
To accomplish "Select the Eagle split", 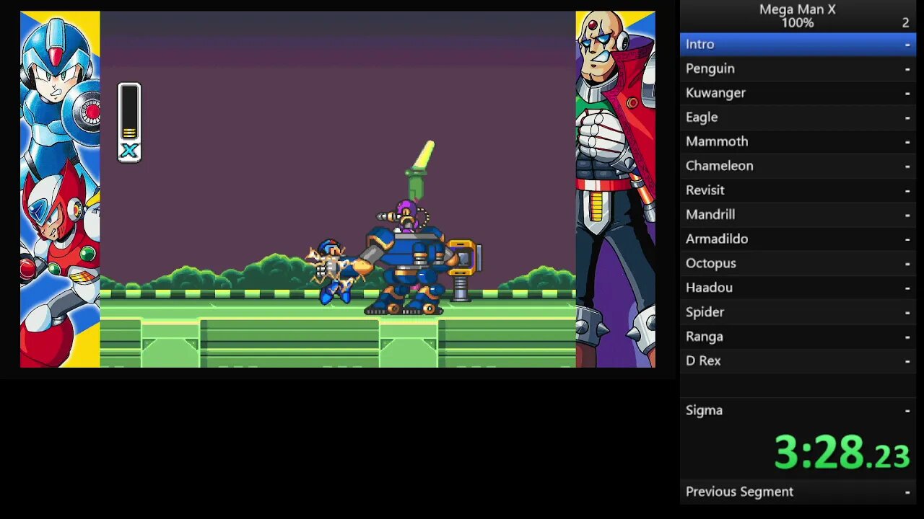I will point(798,117).
